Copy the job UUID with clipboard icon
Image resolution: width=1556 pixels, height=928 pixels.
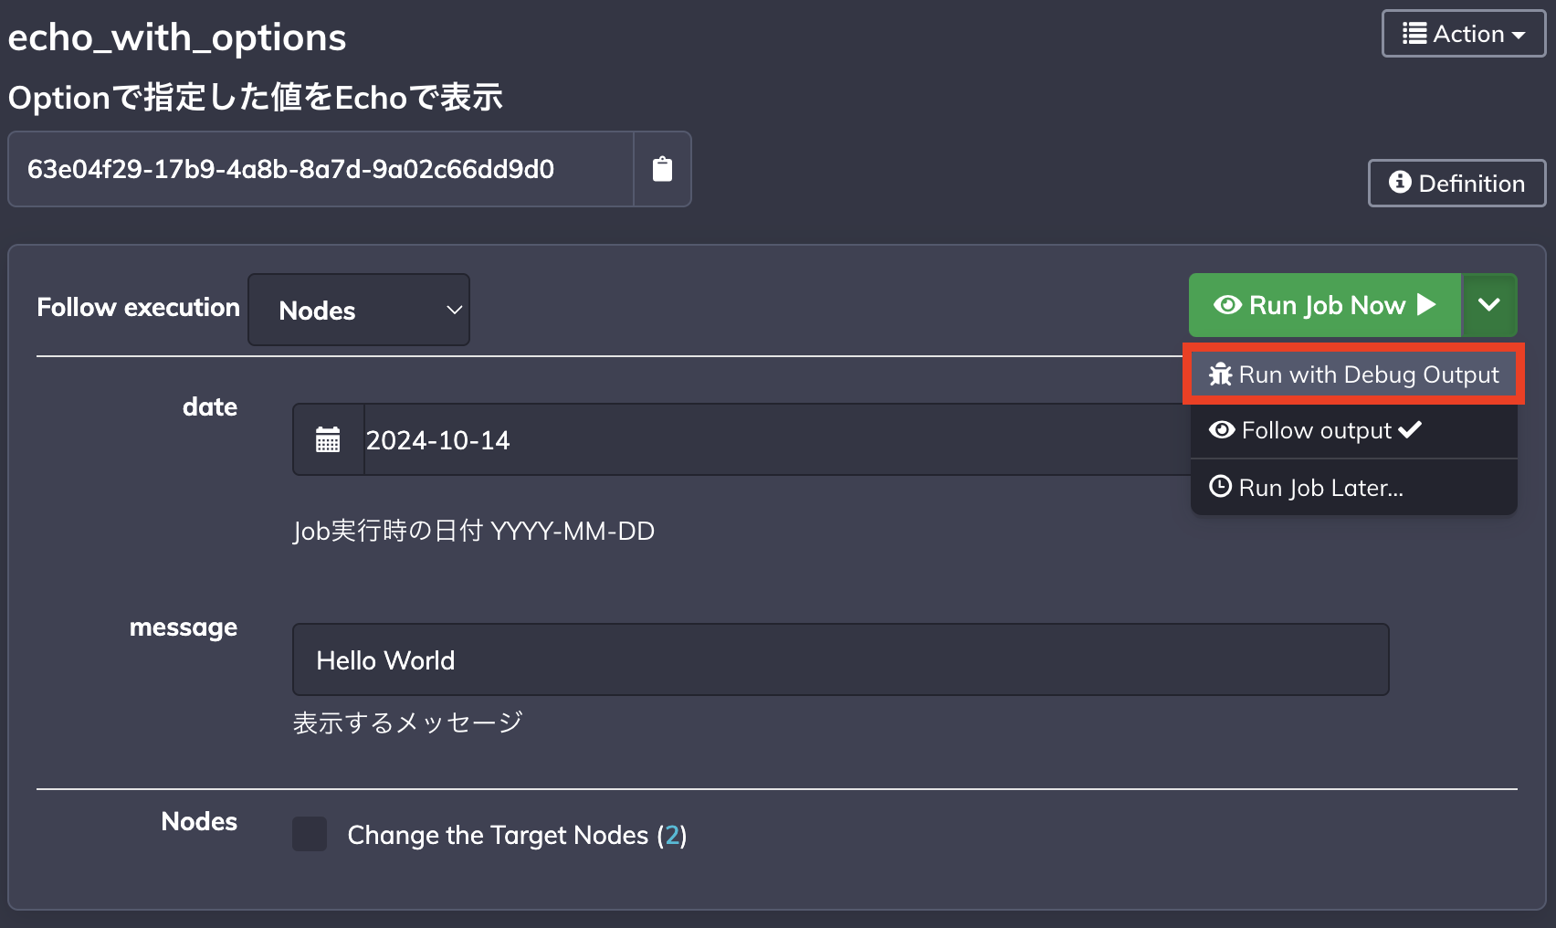(x=662, y=169)
